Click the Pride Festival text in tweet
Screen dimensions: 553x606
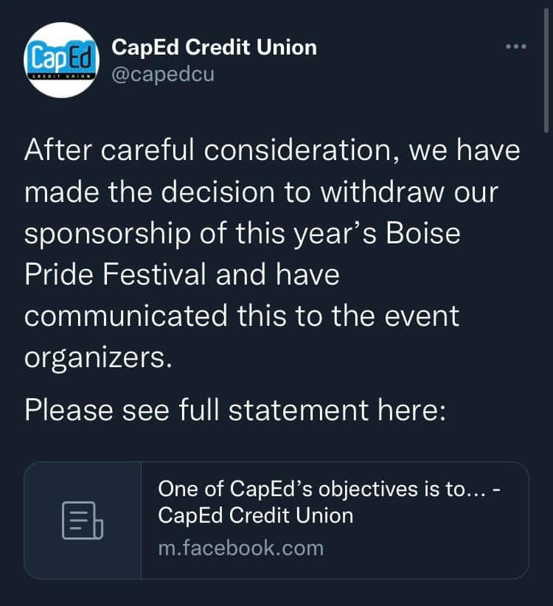115,274
